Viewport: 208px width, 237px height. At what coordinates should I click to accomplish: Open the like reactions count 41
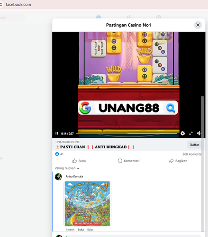click(59, 154)
